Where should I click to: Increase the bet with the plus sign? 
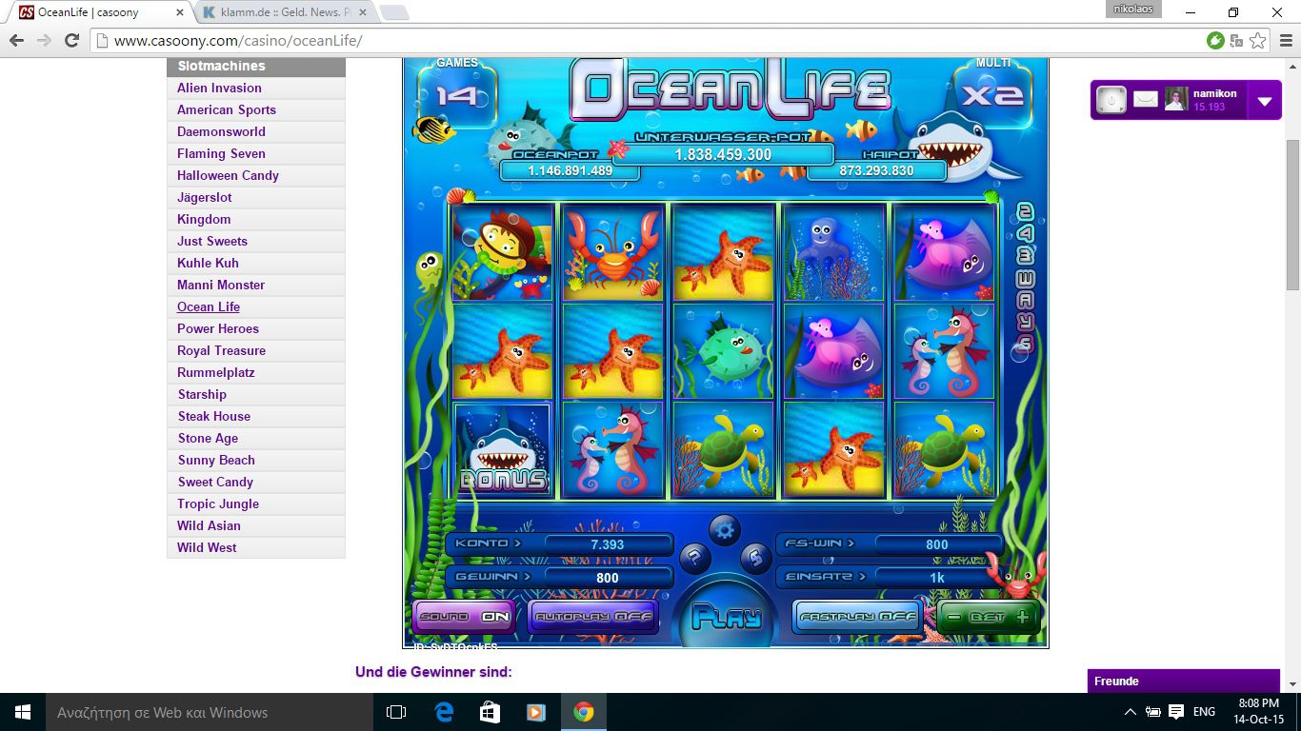(1022, 617)
